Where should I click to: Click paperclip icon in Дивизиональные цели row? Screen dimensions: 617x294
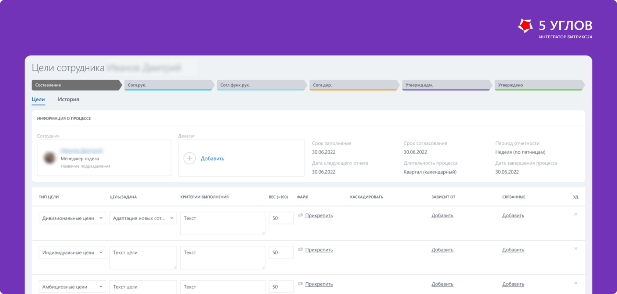click(300, 215)
